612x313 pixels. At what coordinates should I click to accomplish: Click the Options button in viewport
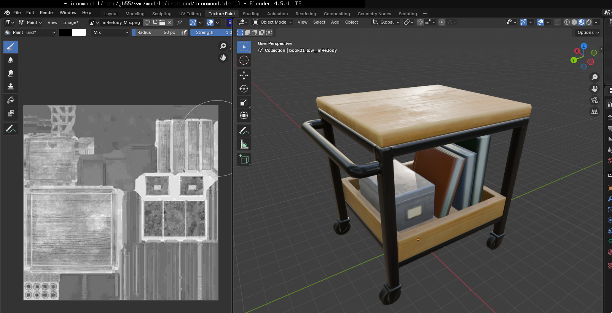coord(588,32)
